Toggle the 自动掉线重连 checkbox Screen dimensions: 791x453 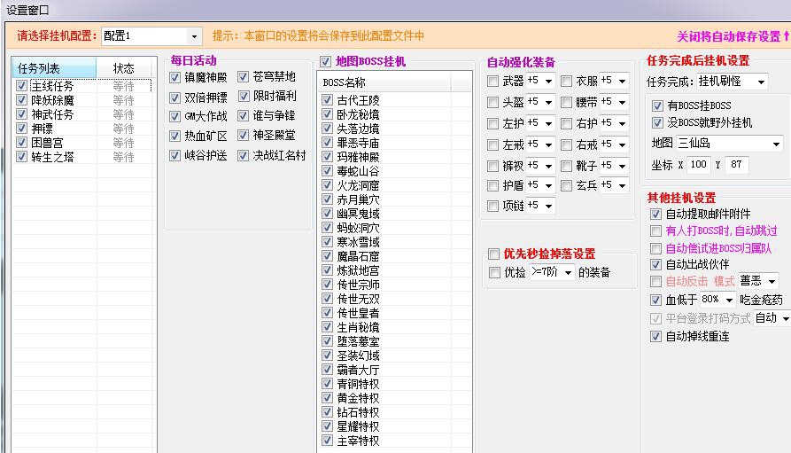[655, 336]
